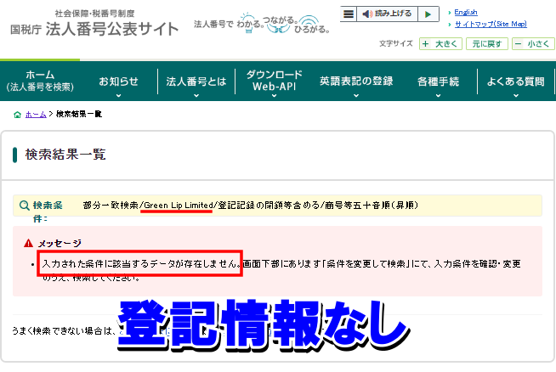Click the ホーム breadcrumb link

(x=36, y=114)
